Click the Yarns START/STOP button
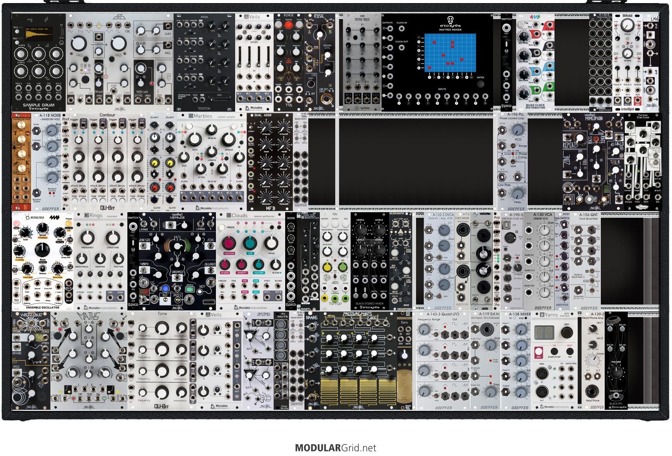The width and height of the screenshot is (672, 456). point(554,351)
